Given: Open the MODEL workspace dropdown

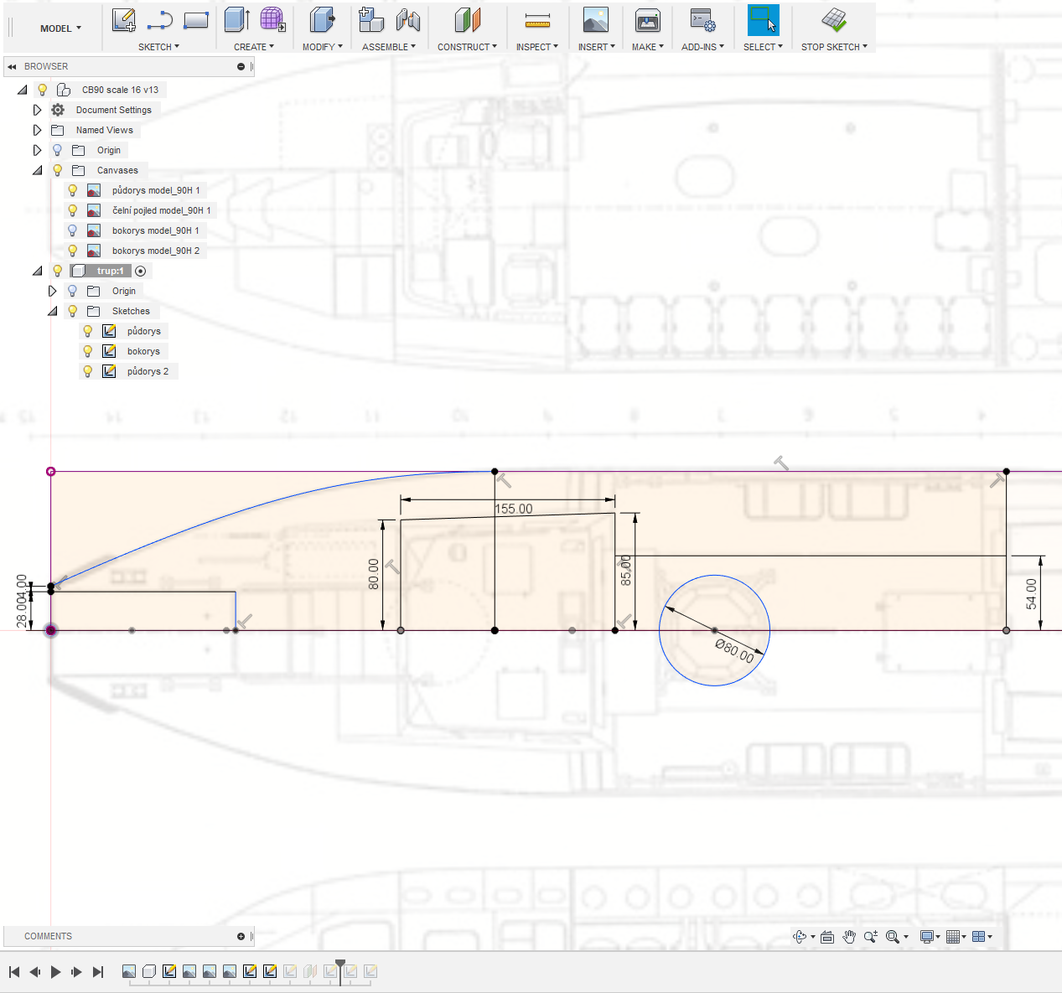Looking at the screenshot, I should pos(60,28).
